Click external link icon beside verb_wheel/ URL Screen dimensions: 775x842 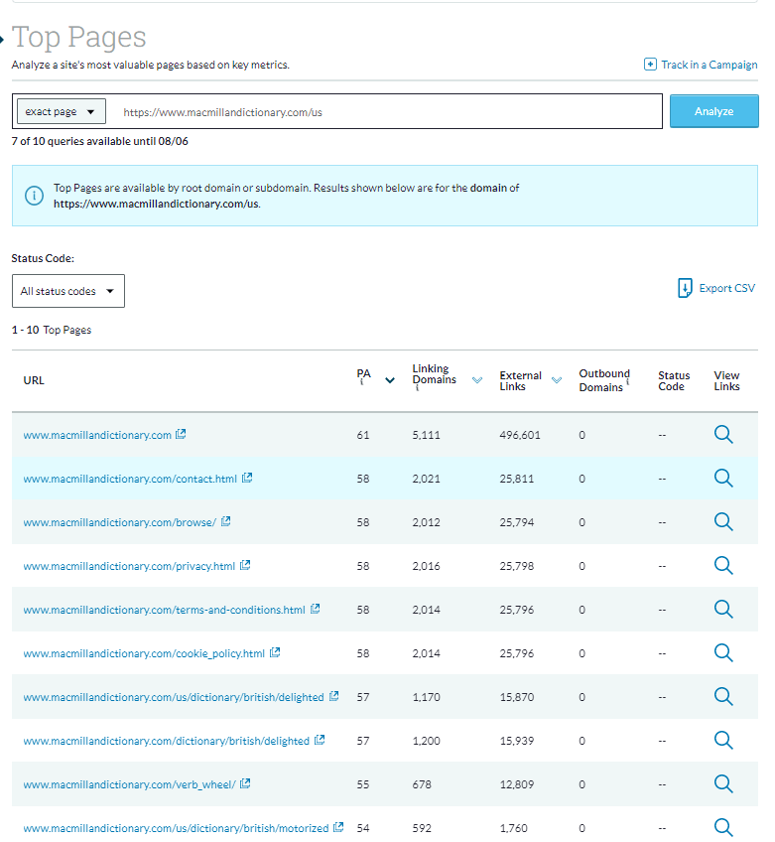(245, 783)
